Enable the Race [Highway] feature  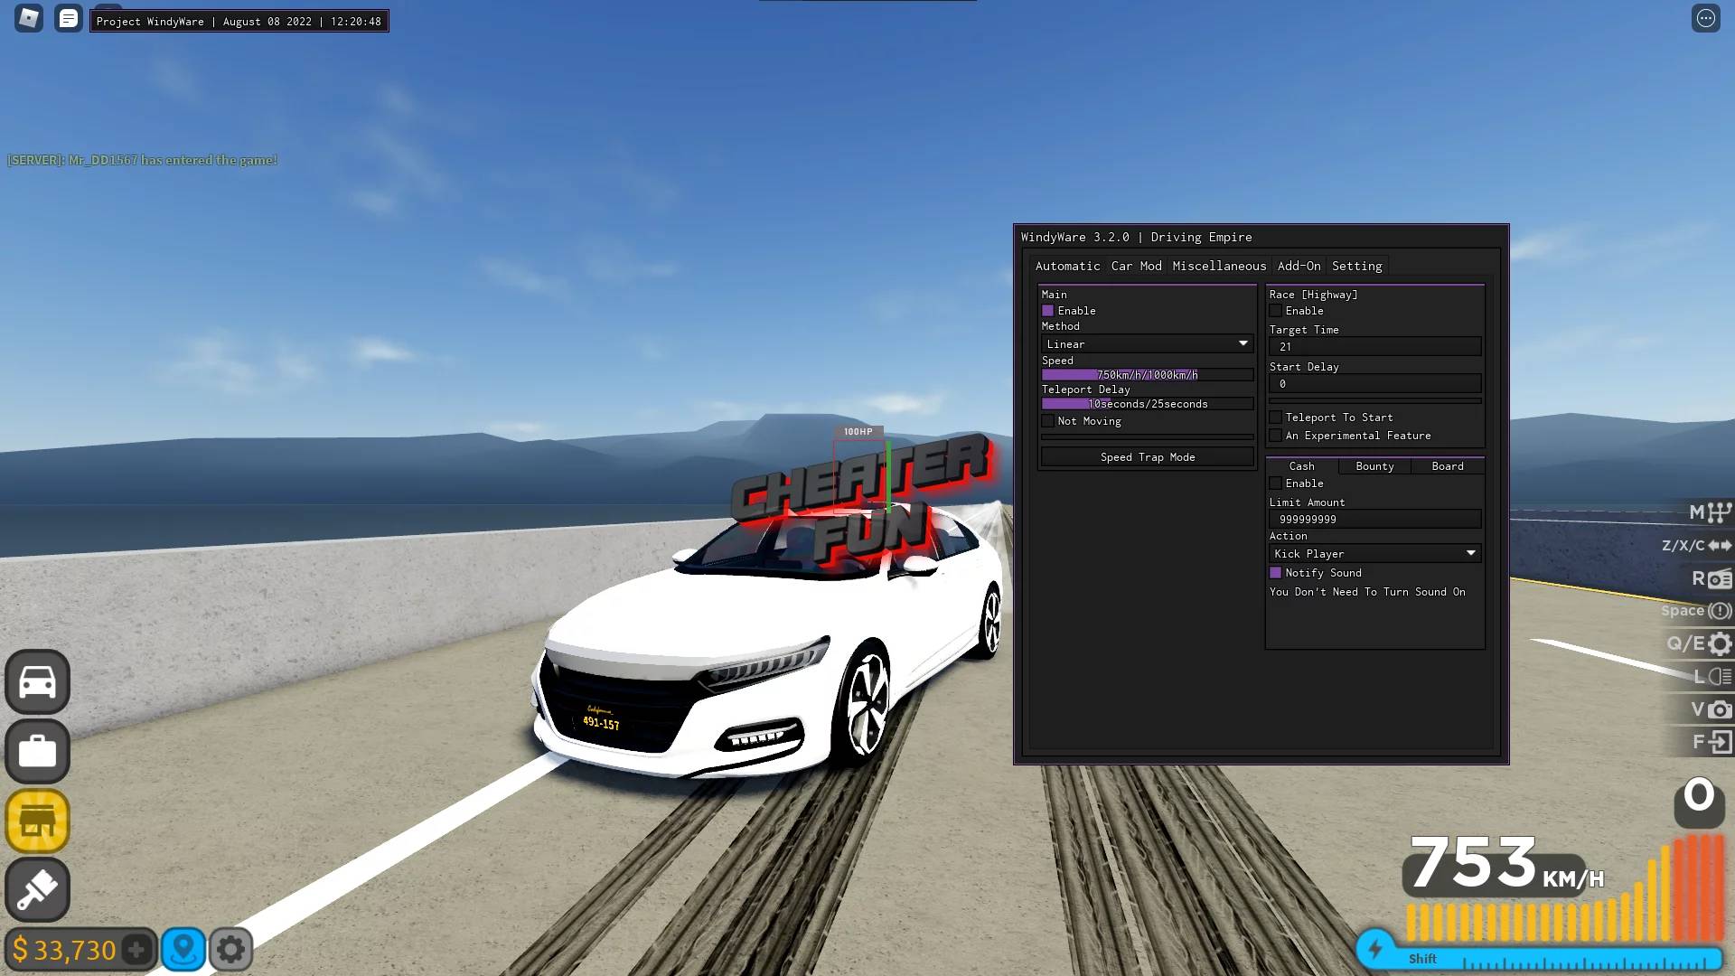click(1275, 310)
